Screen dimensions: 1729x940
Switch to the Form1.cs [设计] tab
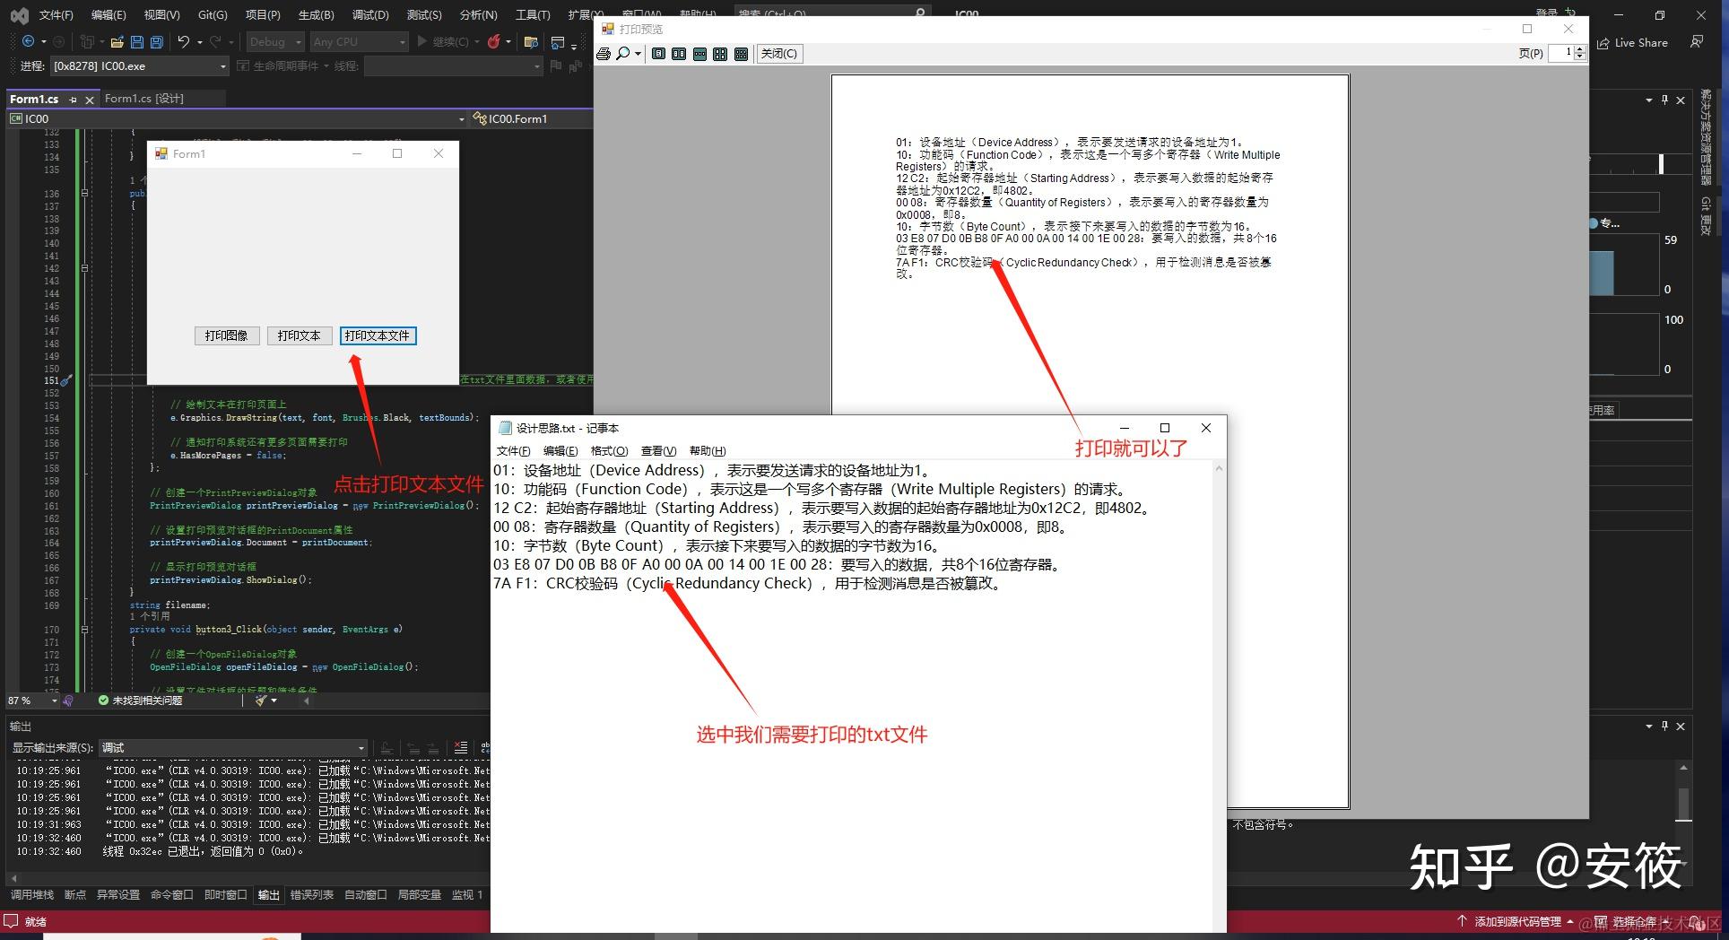coord(143,99)
